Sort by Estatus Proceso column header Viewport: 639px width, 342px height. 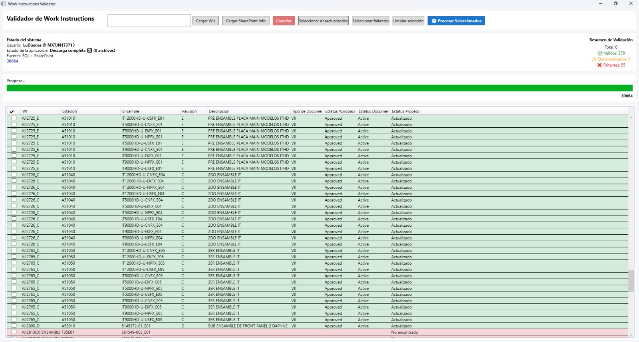[420, 111]
